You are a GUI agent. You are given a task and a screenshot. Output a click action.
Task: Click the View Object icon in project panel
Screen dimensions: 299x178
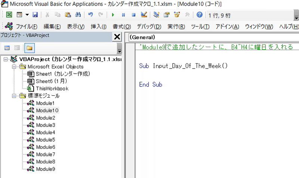[17, 48]
